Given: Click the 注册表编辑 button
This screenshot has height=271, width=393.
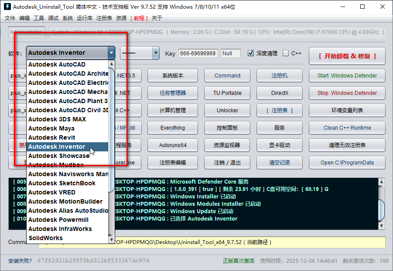Looking at the screenshot, I should tap(173, 163).
